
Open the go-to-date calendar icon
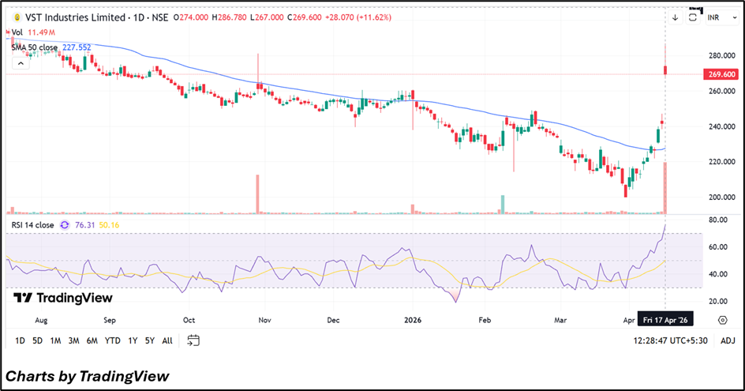(193, 340)
